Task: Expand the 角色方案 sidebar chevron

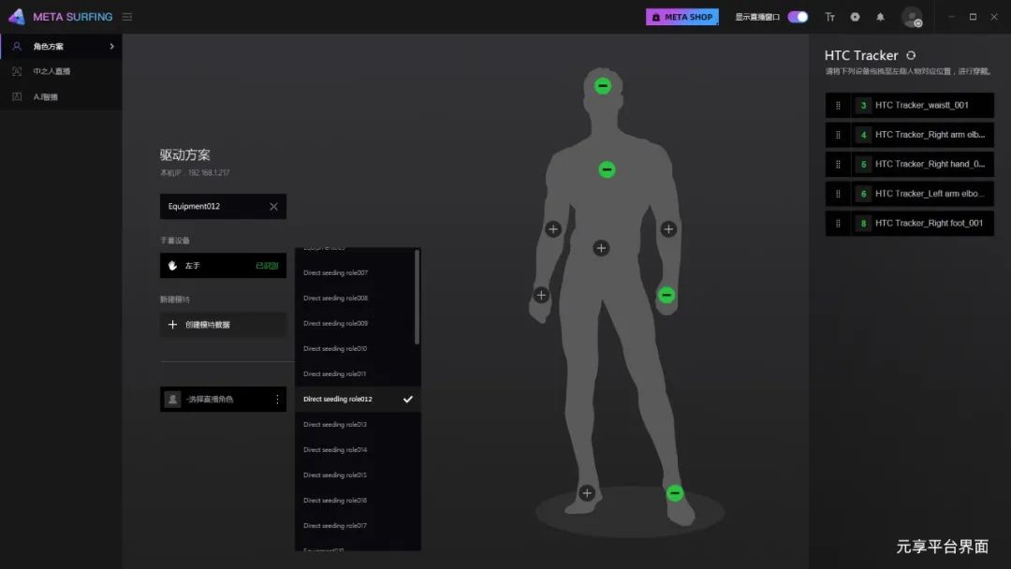Action: pos(112,47)
